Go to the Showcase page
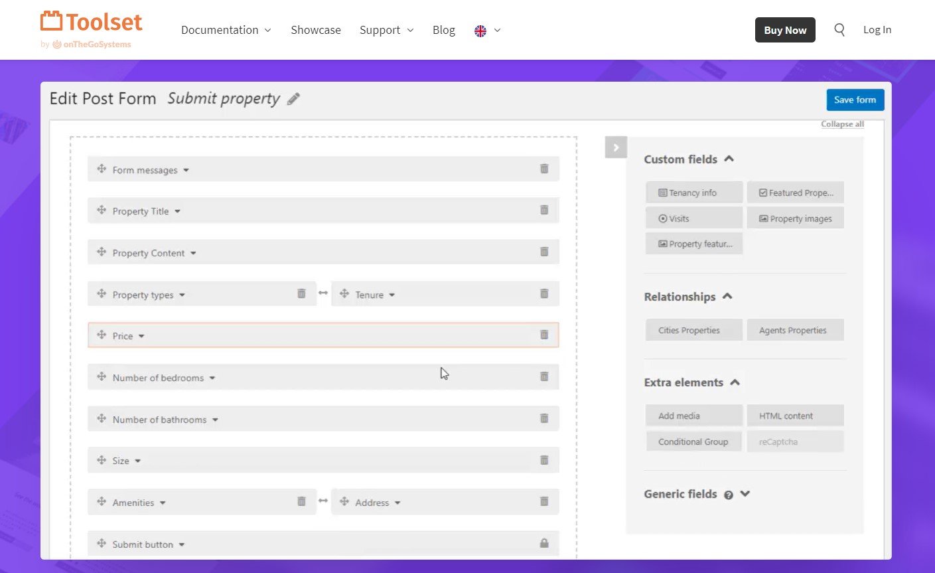This screenshot has width=935, height=573. (x=316, y=30)
